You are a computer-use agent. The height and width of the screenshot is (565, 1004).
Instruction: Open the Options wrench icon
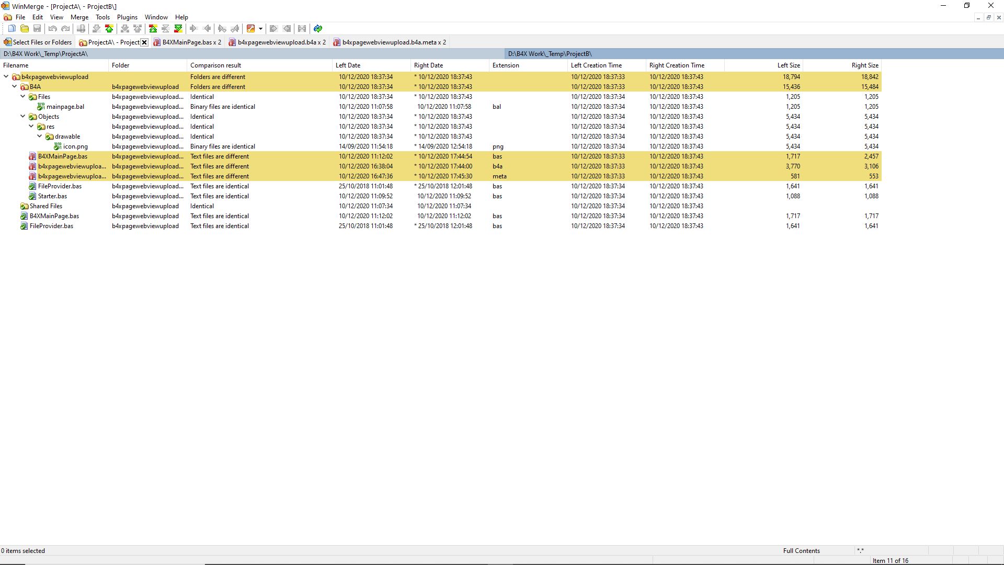[x=251, y=29]
